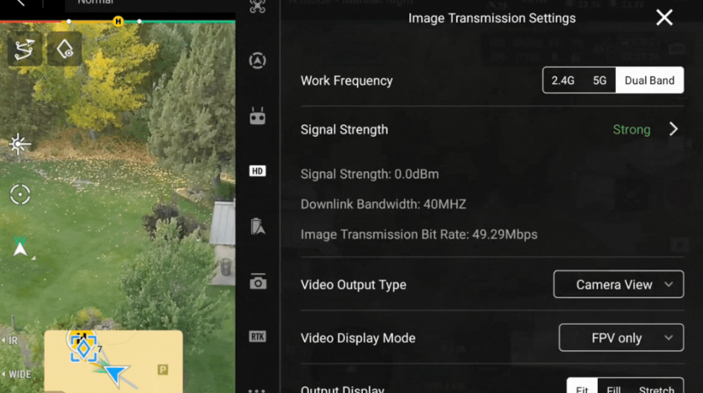Set work frequency to 2.4G
The width and height of the screenshot is (703, 393).
[563, 81]
